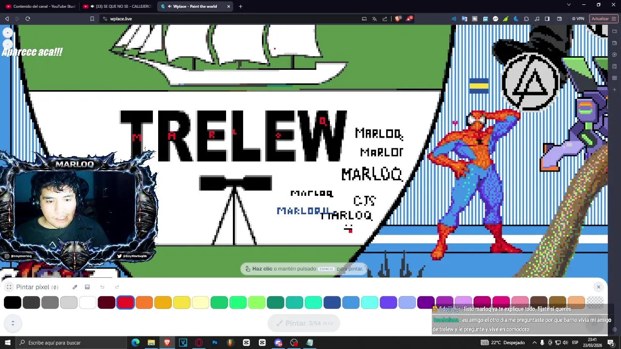Show hidden system tray icons chevron
The image size is (621, 349).
tap(535, 343)
